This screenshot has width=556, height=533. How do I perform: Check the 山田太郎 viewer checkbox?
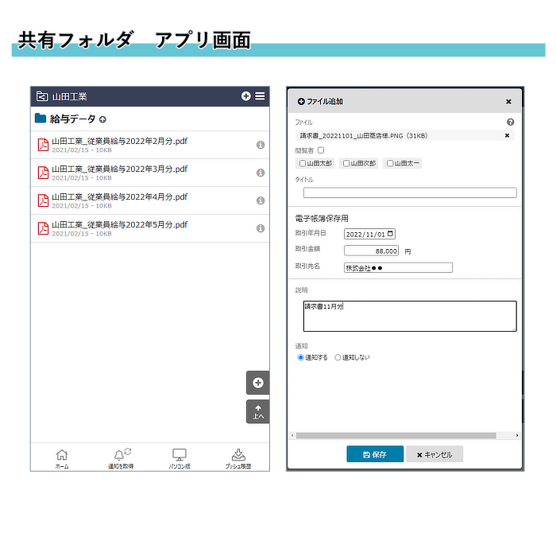click(303, 163)
